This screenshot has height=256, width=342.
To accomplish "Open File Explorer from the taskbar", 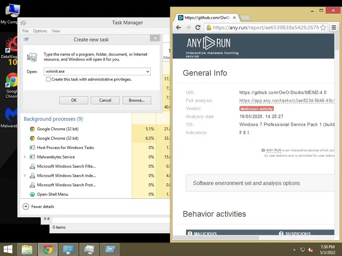I will click(27, 249).
